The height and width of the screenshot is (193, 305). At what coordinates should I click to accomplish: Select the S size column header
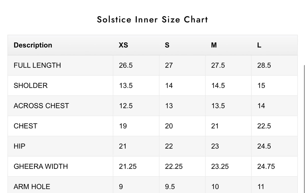coord(167,45)
